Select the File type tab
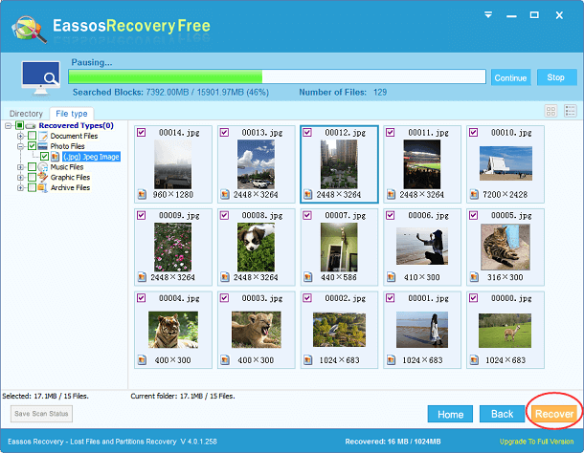584x453 pixels. point(72,114)
